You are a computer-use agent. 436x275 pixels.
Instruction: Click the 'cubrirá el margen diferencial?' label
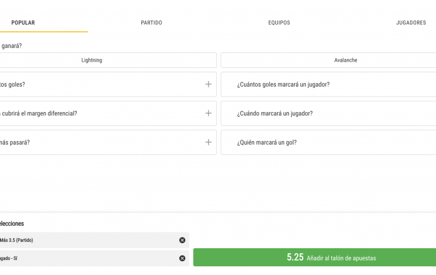(x=39, y=113)
